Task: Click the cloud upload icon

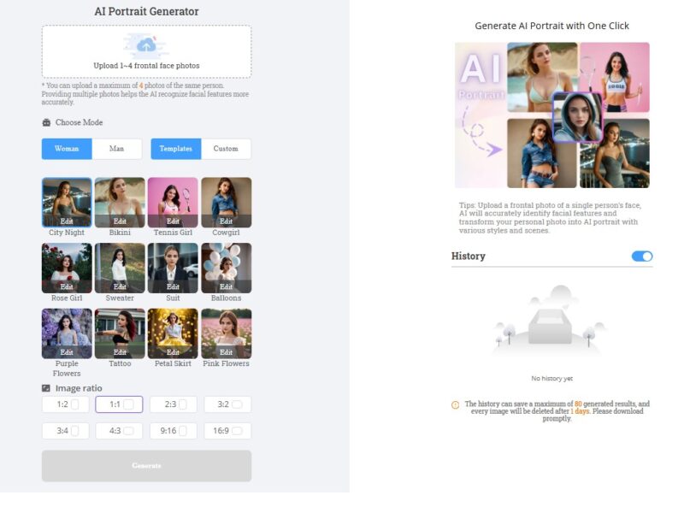Action: pyautogui.click(x=146, y=44)
